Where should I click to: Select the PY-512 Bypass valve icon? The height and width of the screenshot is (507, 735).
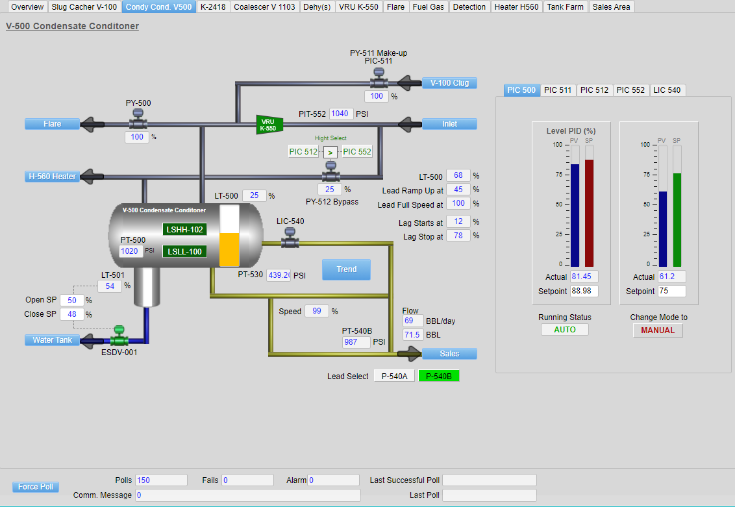330,171
